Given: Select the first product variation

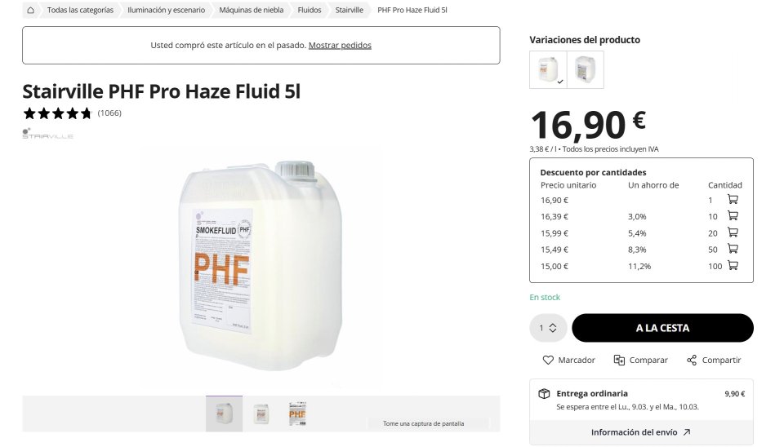Looking at the screenshot, I should coord(548,69).
